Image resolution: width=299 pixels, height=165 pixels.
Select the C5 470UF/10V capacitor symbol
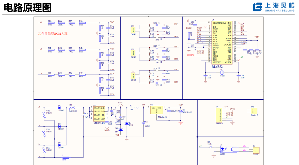pos(181,112)
